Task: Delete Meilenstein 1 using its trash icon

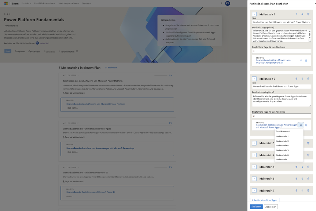Action: pos(308,14)
